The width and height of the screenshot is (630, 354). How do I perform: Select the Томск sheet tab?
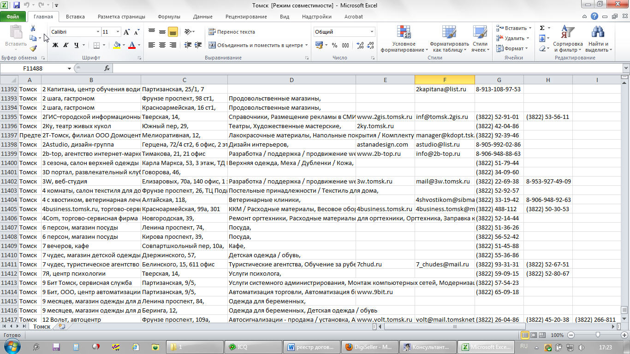pos(42,326)
